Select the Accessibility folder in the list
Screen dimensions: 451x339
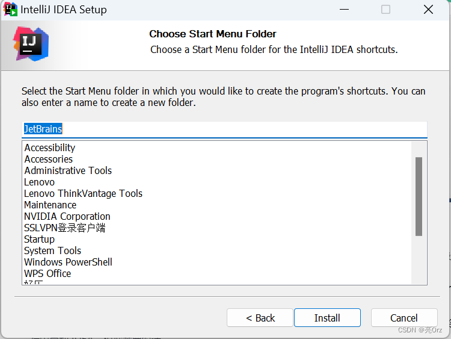pyautogui.click(x=50, y=148)
